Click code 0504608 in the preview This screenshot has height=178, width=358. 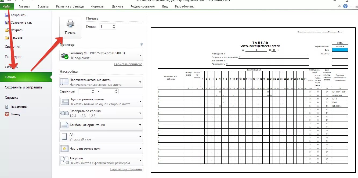click(x=340, y=46)
